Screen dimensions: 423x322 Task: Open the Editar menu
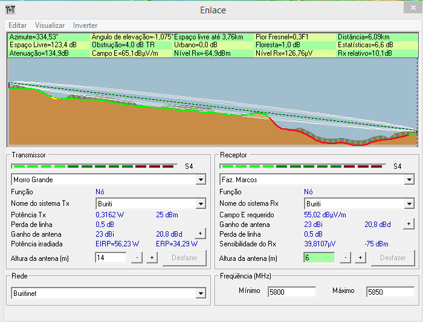tap(18, 25)
